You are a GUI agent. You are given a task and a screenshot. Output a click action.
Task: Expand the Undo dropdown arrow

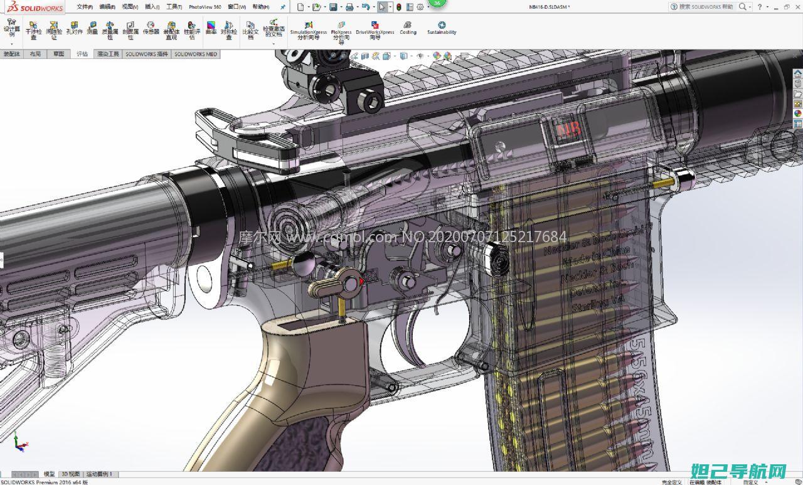point(373,7)
